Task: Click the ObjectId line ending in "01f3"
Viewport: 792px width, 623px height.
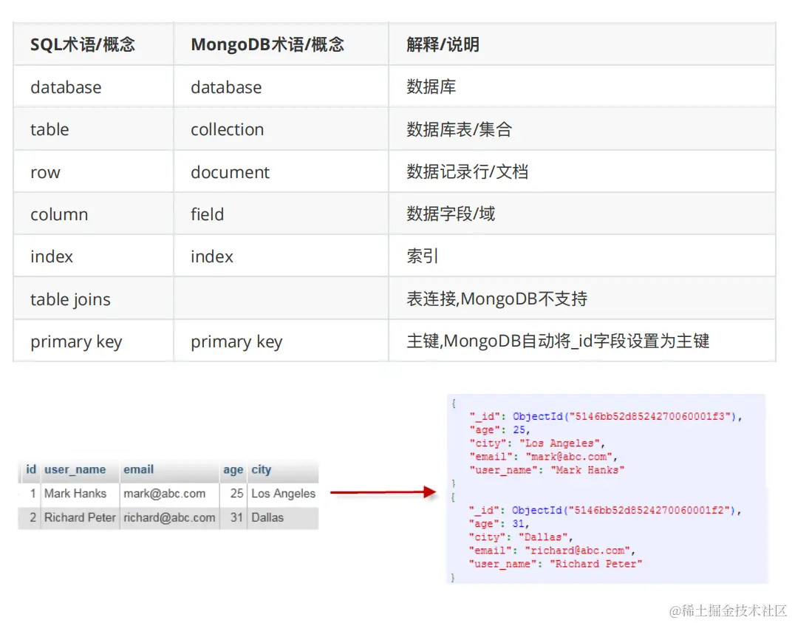Action: tap(605, 416)
